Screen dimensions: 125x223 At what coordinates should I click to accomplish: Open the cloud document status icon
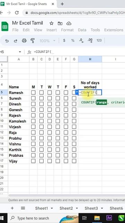[x=69, y=23]
